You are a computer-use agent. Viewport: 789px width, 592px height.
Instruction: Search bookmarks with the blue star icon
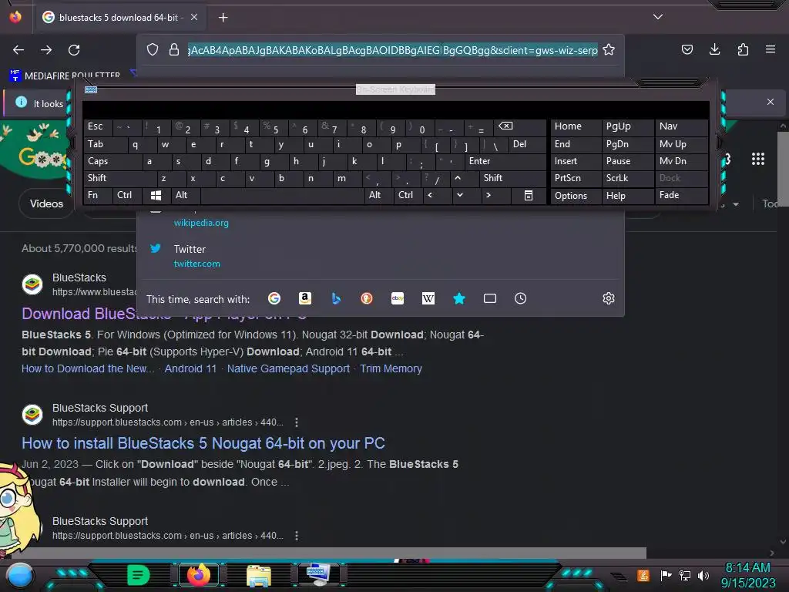459,298
